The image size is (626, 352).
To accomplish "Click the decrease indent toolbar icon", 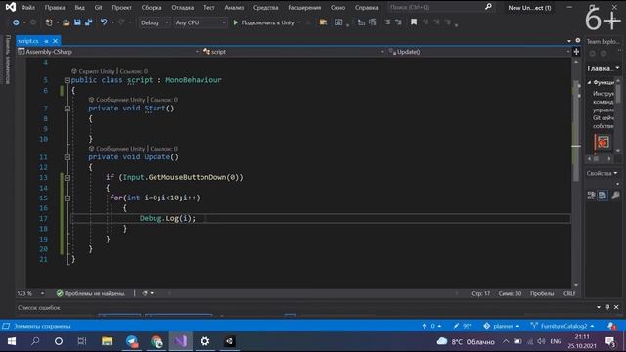I will (361, 22).
